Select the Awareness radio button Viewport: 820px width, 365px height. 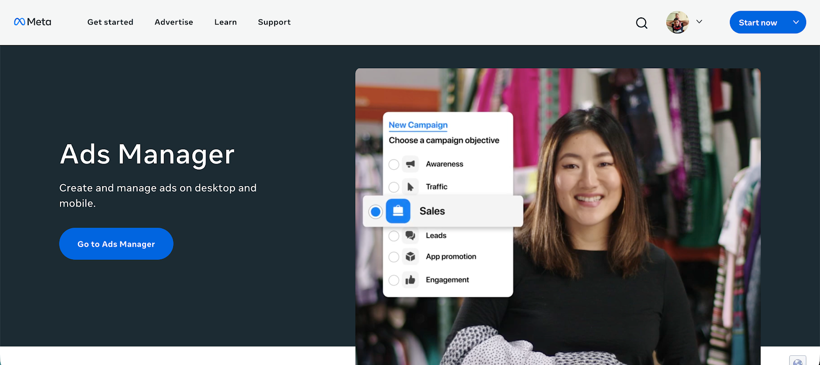click(x=394, y=165)
